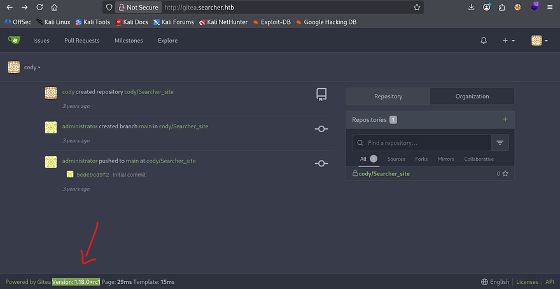Open the notifications bell icon
Screen dimensions: 560x289
tap(484, 41)
